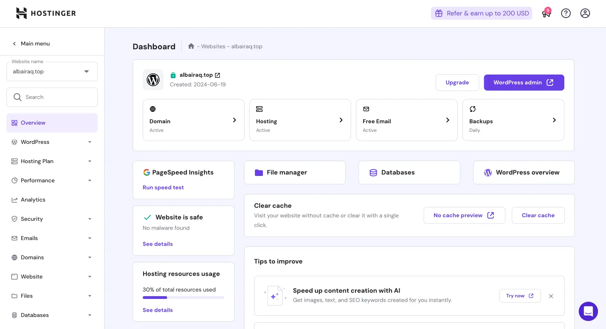Expand the Hosting Plan sidebar menu
606x329 pixels.
[90, 161]
